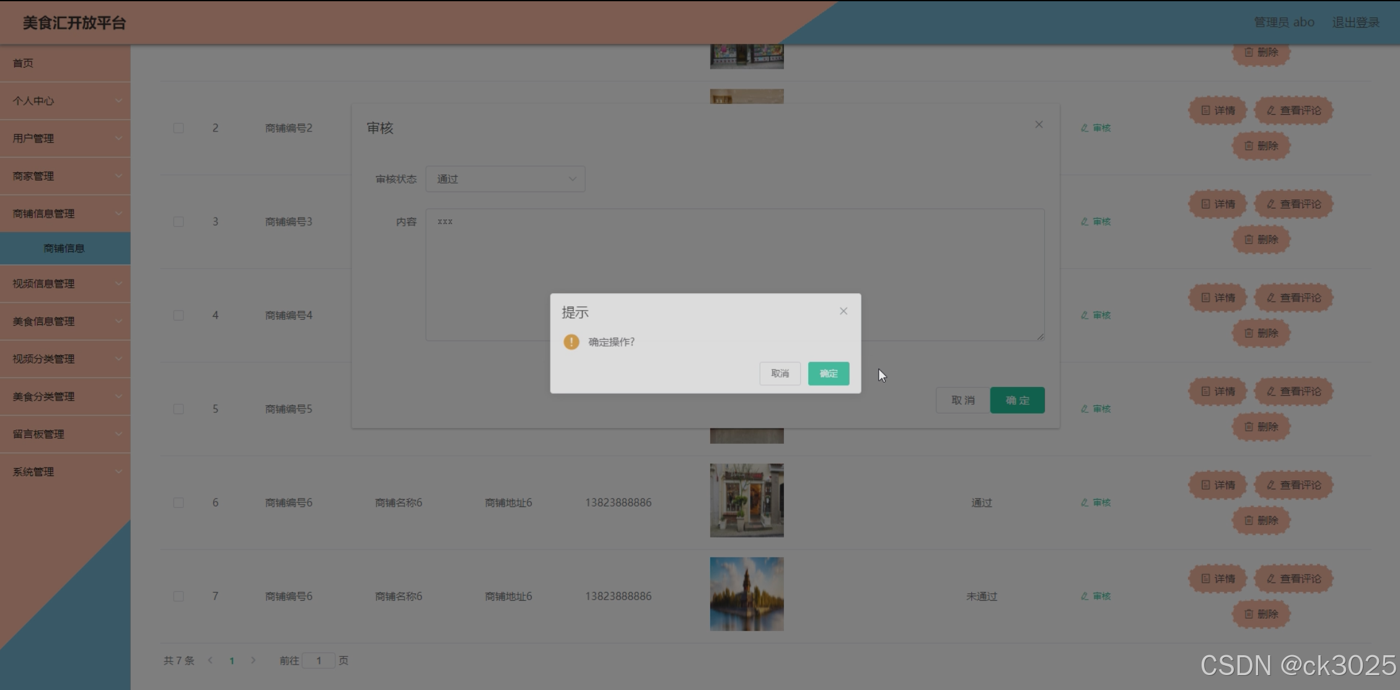Open 查看评论 pencil icon for row 6
1400x690 pixels.
pos(1271,485)
